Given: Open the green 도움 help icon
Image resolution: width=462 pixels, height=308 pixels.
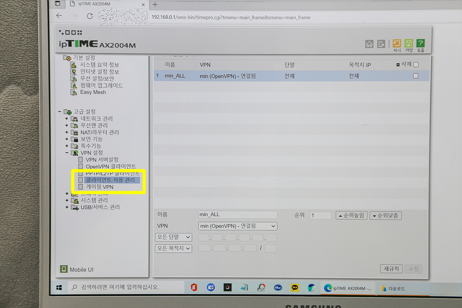Looking at the screenshot, I should click(420, 43).
